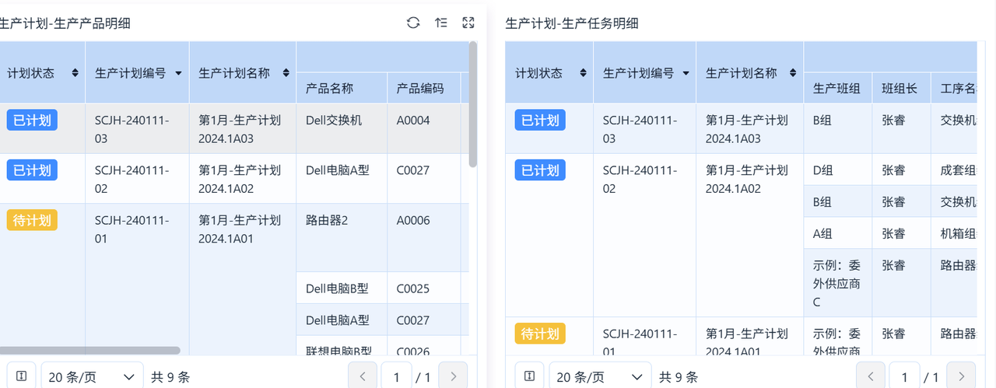This screenshot has height=388, width=996.
Task: Click page number field in 生产产品明细 footer
Action: [x=397, y=376]
